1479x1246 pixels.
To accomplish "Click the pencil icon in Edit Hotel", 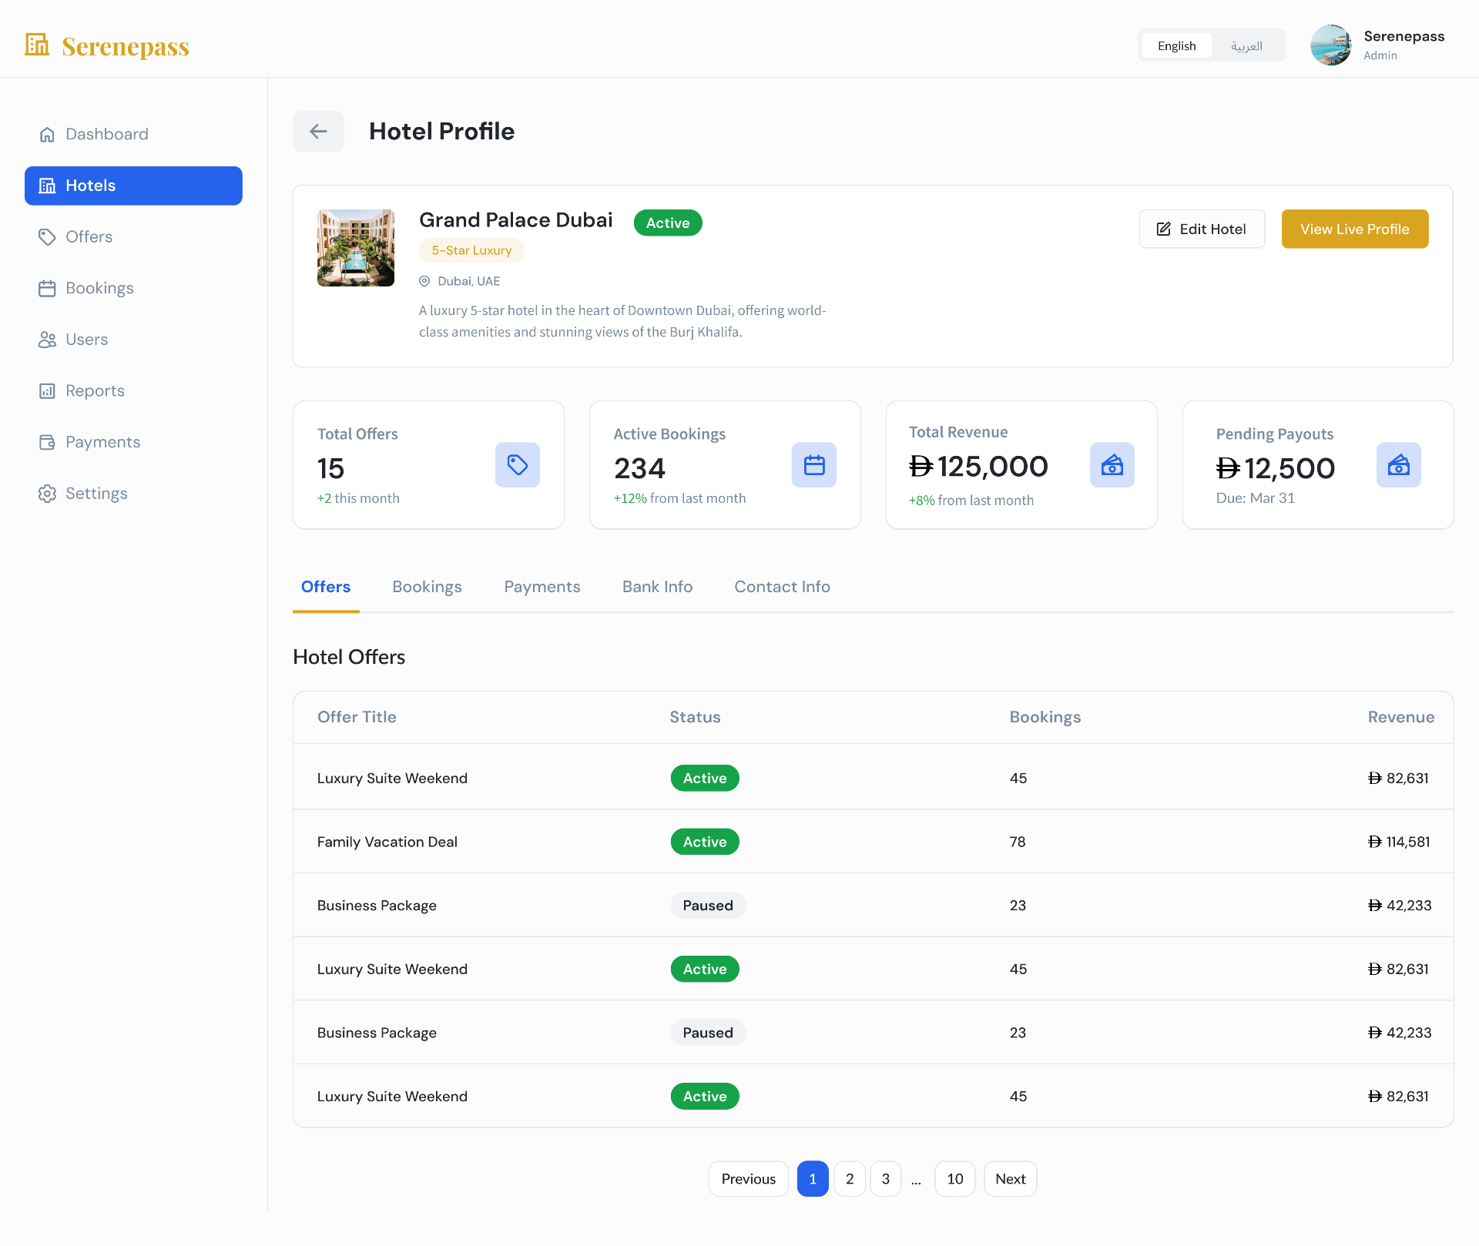I will click(1163, 229).
